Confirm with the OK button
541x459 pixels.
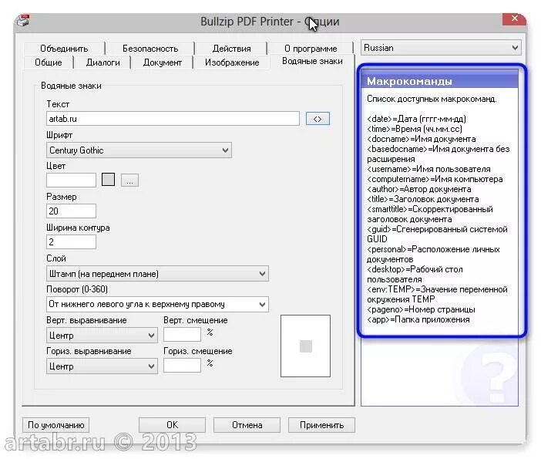pyautogui.click(x=172, y=425)
